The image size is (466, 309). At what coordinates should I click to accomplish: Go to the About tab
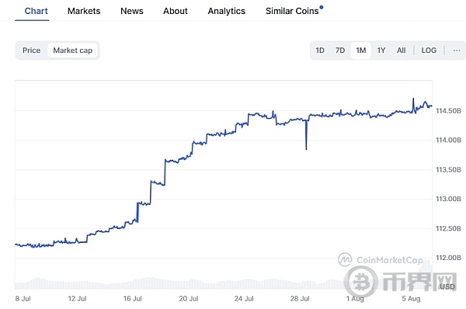point(176,11)
